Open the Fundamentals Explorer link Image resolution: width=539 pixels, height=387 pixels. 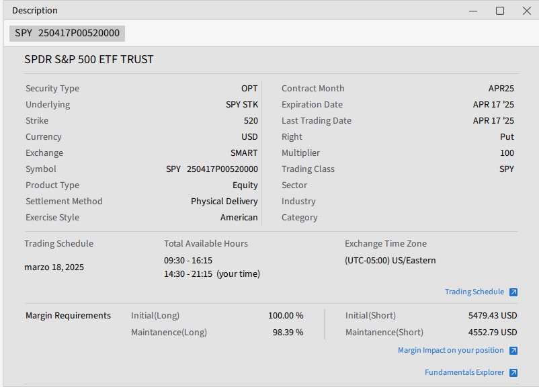click(x=464, y=373)
